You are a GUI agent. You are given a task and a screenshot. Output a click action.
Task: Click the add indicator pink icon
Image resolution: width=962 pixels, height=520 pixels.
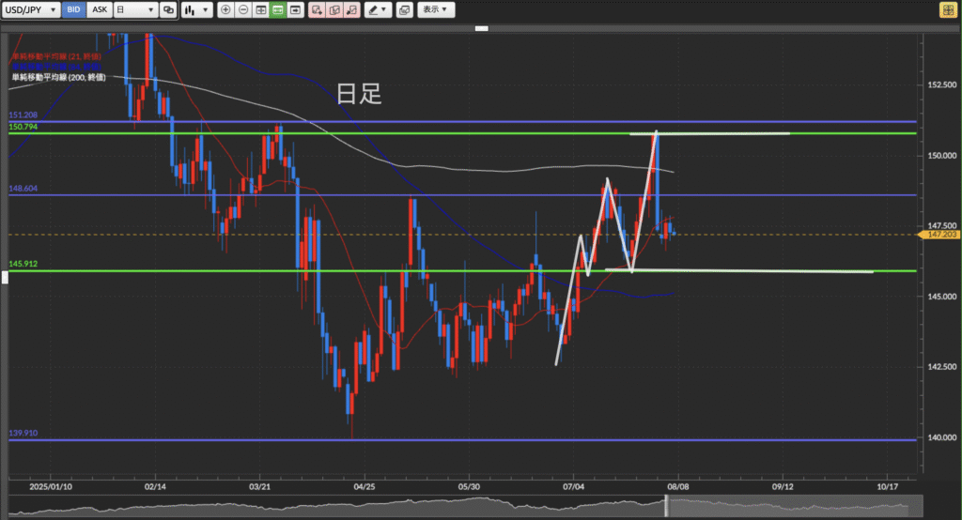[x=317, y=9]
